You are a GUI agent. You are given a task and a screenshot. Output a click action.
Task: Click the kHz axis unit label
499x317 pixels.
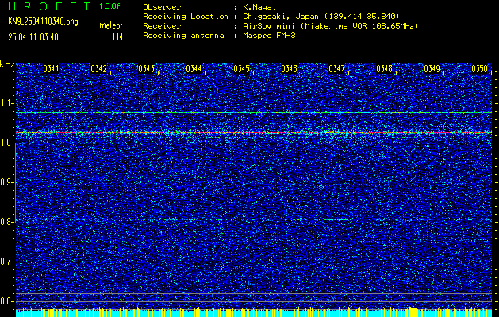(7, 65)
